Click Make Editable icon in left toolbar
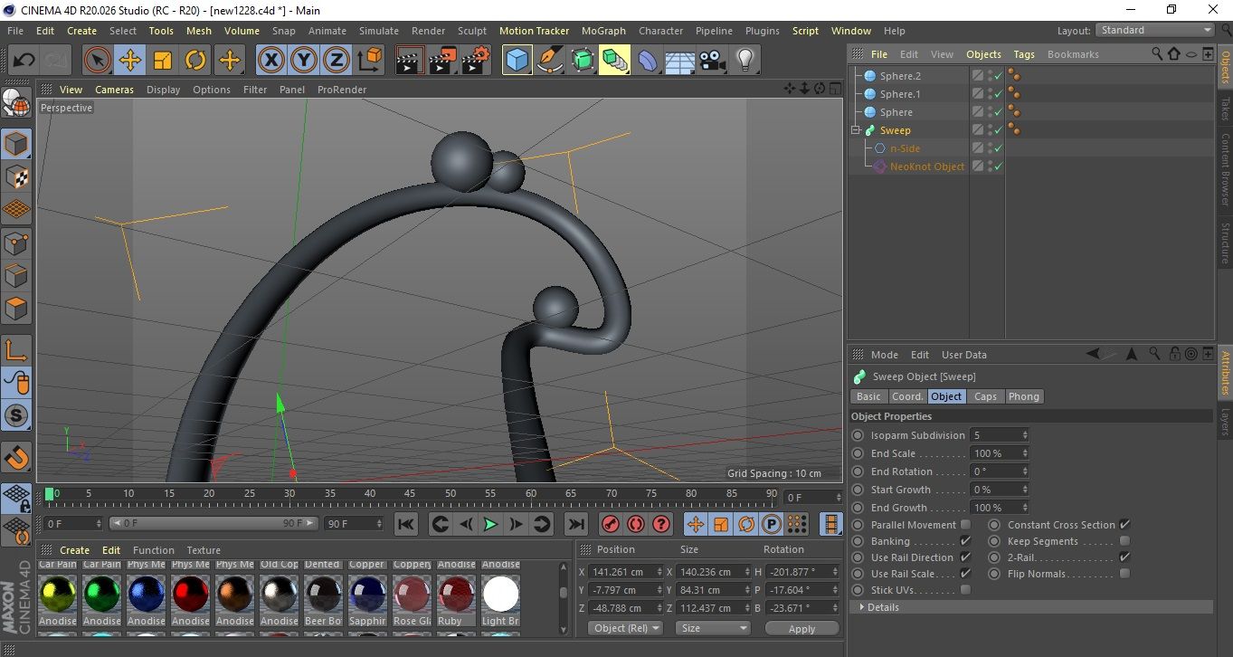This screenshot has width=1233, height=657. 16,104
